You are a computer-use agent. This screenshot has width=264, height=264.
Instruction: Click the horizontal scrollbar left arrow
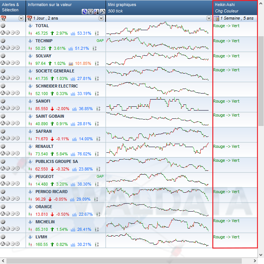(3, 261)
